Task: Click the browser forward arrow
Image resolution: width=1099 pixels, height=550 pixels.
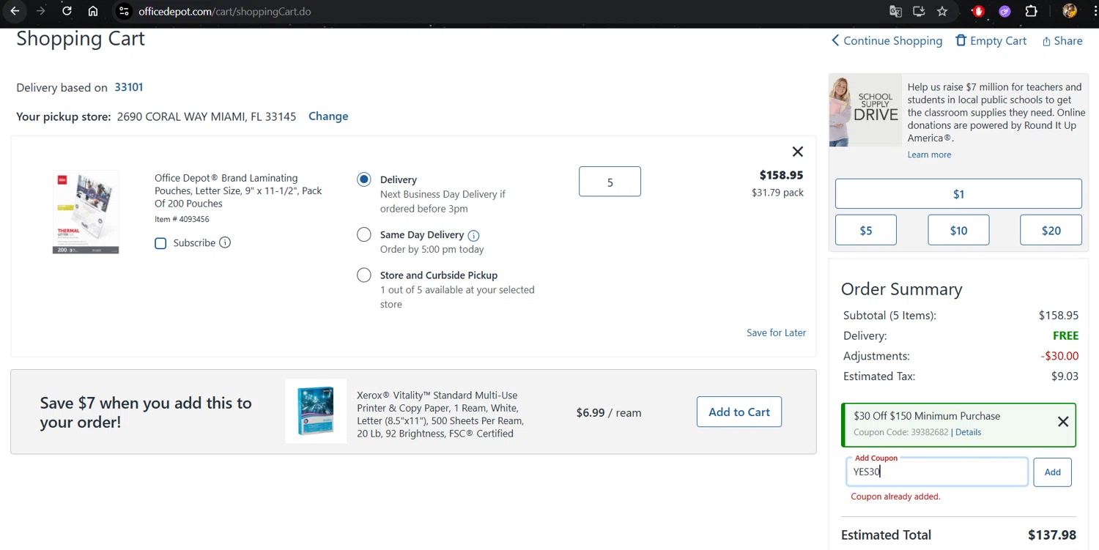Action: pyautogui.click(x=41, y=11)
